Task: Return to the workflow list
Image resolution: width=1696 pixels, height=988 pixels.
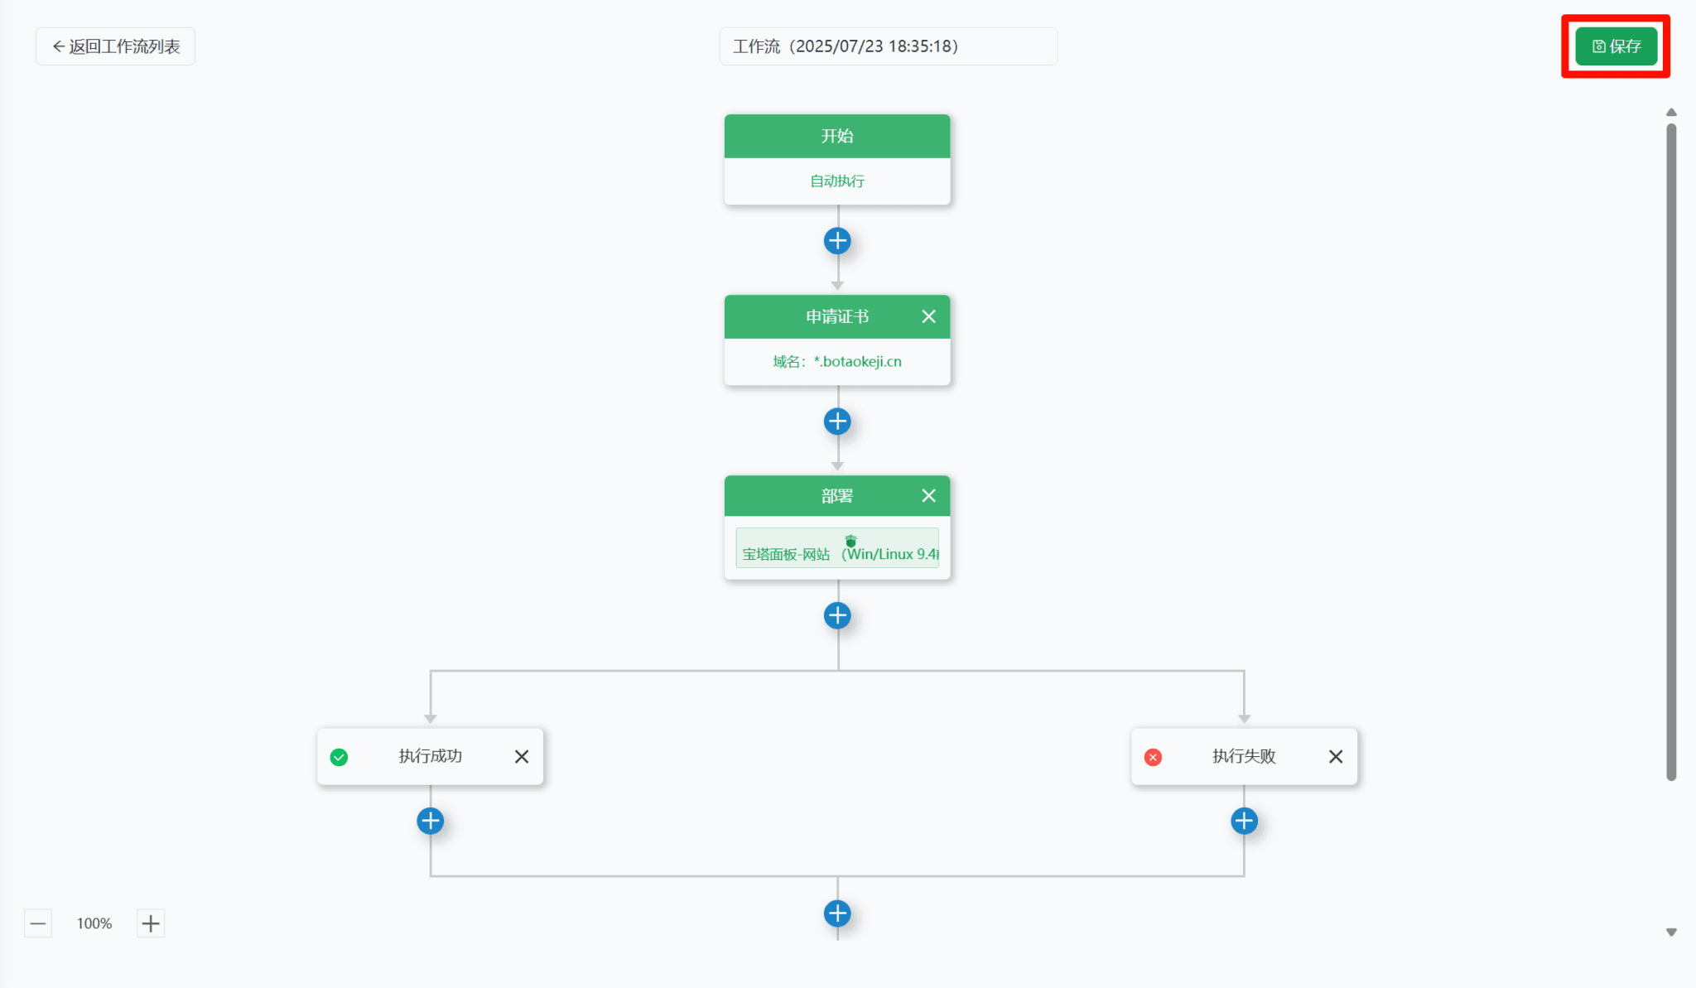Action: point(115,46)
